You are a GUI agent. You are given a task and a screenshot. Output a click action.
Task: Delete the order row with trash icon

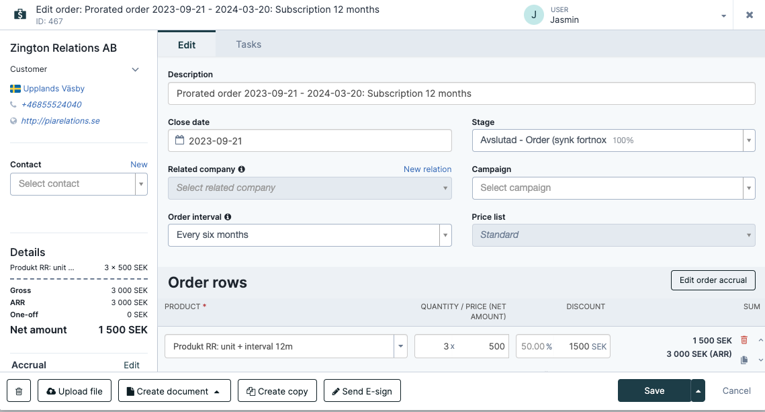coord(744,340)
